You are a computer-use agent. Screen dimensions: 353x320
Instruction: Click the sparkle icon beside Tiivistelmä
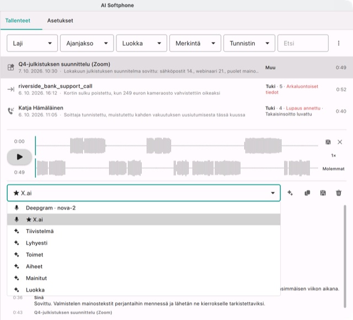click(17, 231)
